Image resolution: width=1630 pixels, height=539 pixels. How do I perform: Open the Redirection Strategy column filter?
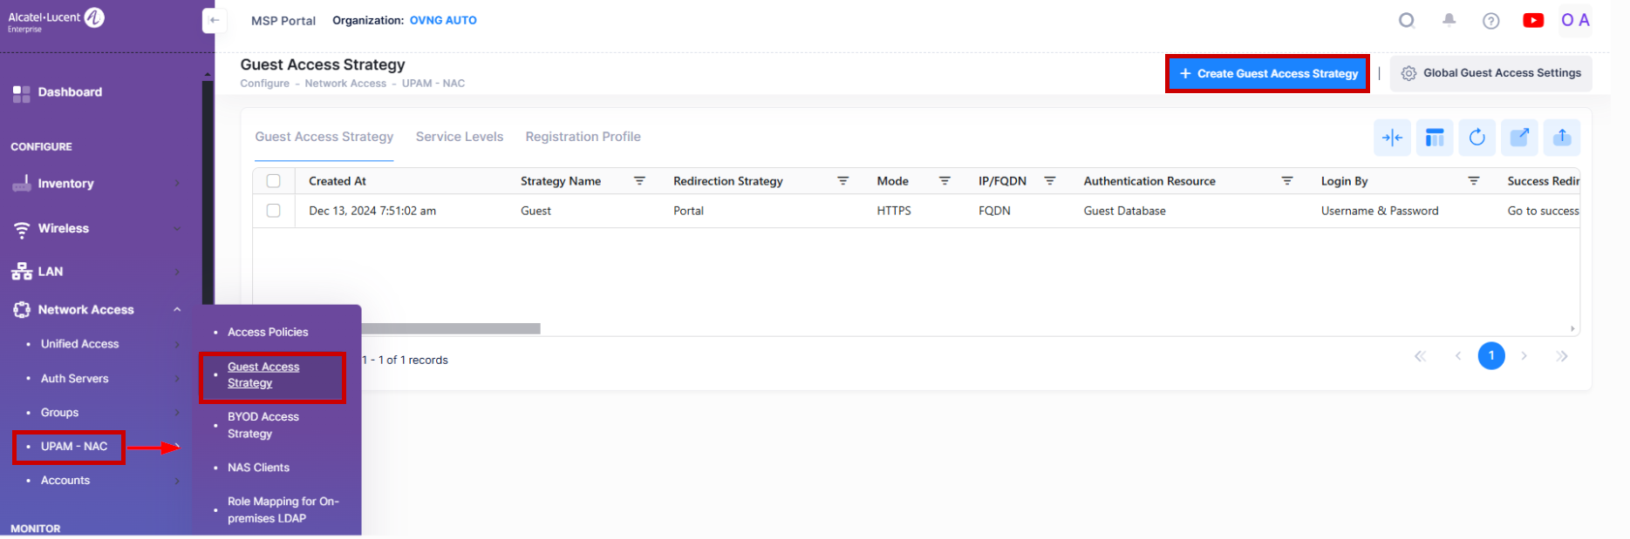click(x=842, y=181)
